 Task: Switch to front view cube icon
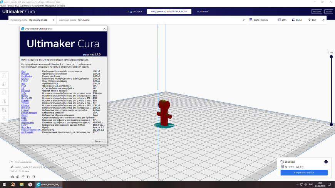click(18, 177)
